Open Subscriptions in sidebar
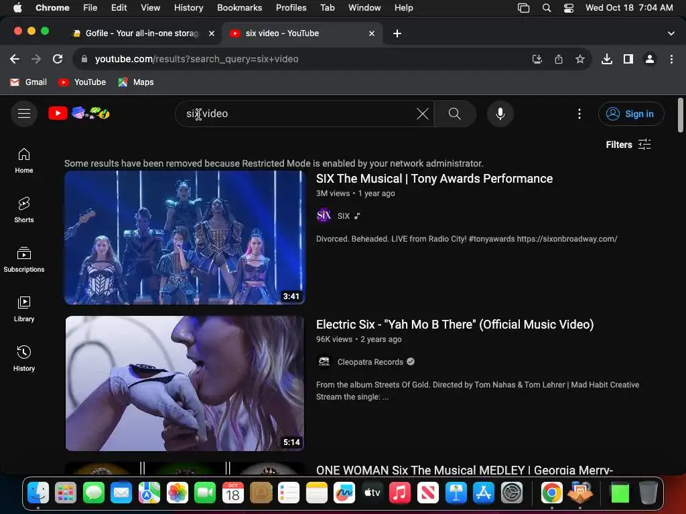 (24, 260)
